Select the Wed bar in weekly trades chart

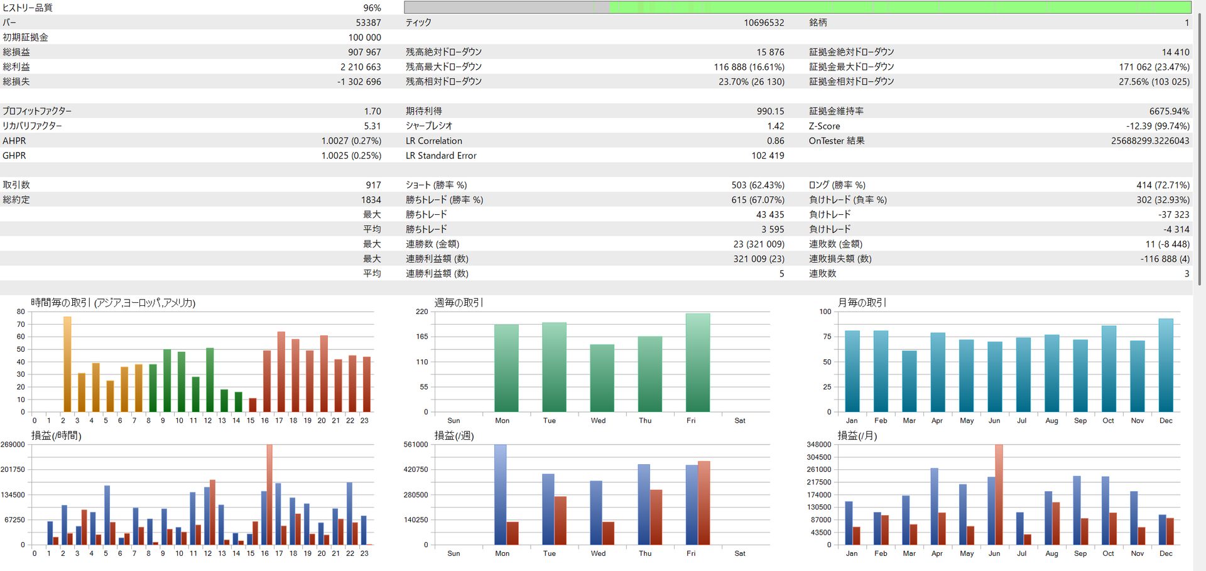[602, 378]
